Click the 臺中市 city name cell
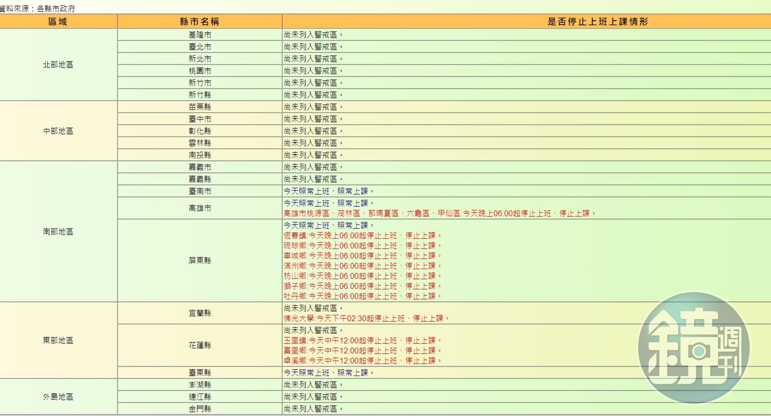 pyautogui.click(x=200, y=119)
